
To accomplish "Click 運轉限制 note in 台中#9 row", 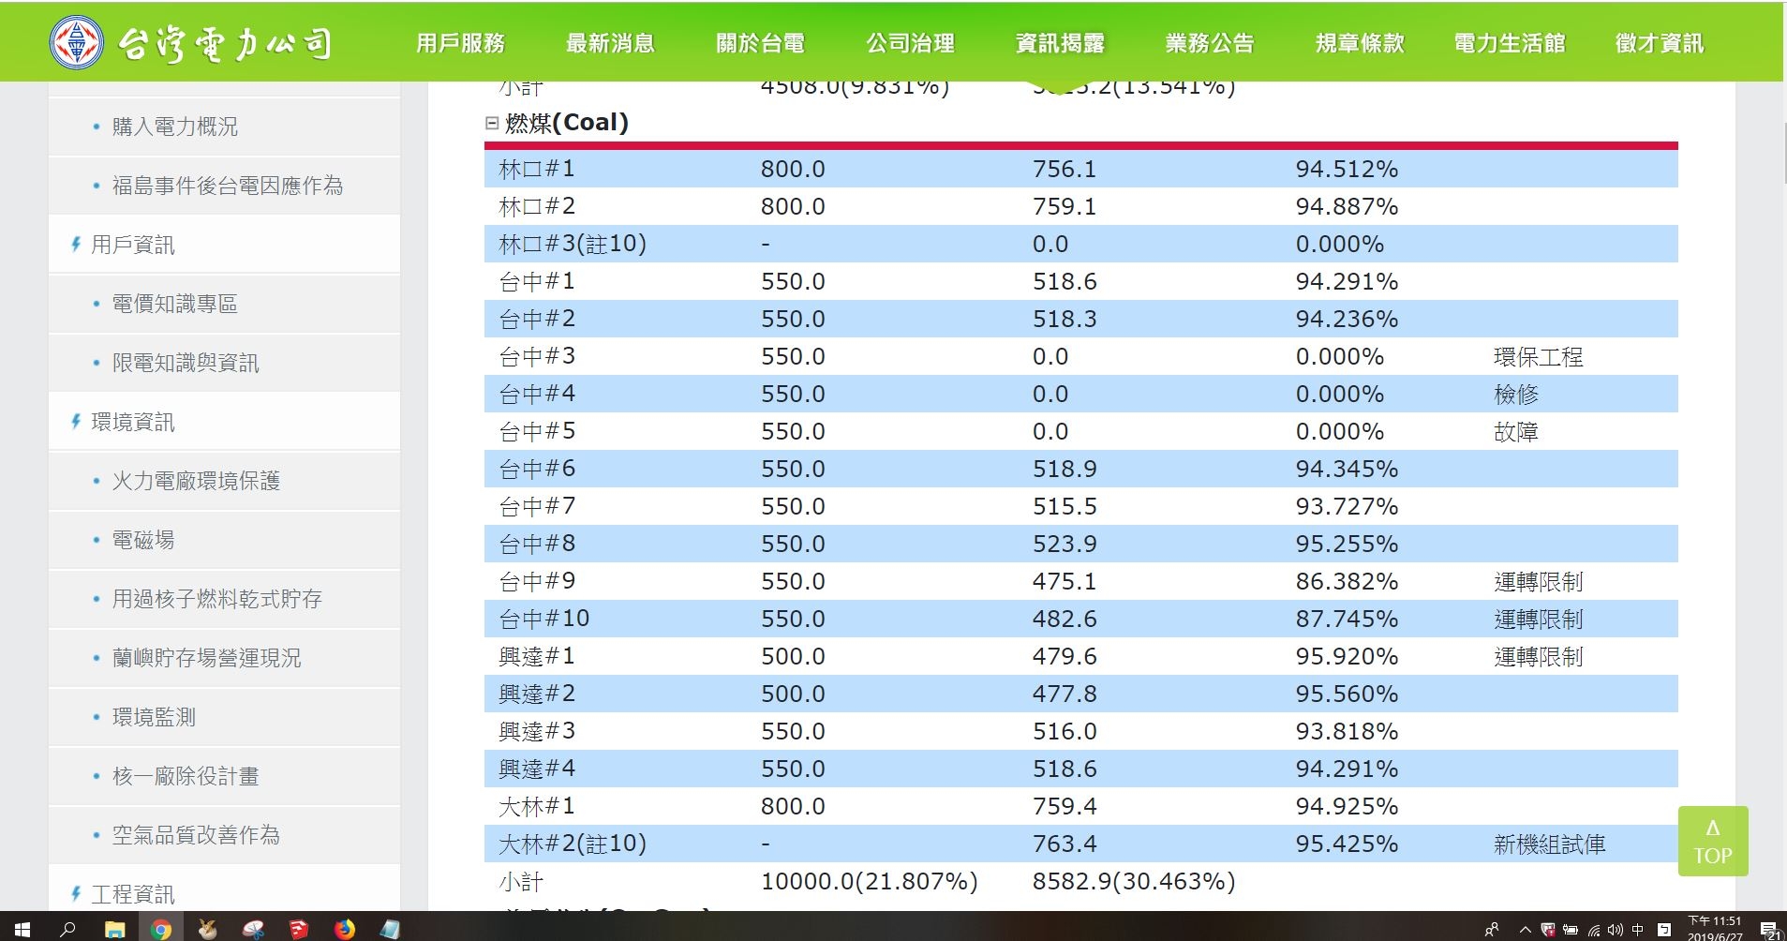I will tap(1538, 582).
